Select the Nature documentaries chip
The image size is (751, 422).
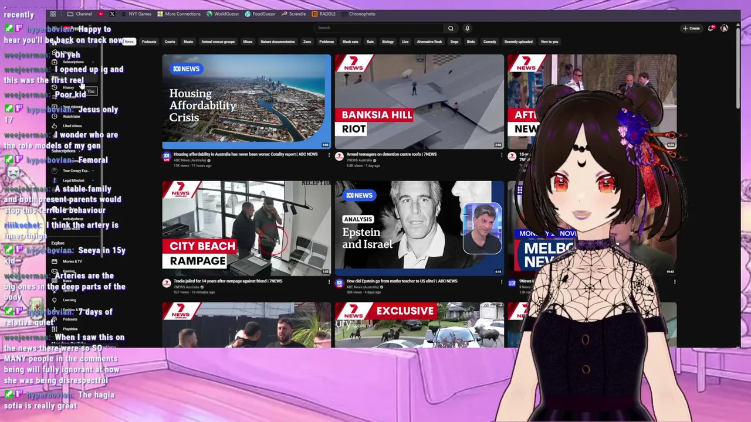click(x=278, y=42)
